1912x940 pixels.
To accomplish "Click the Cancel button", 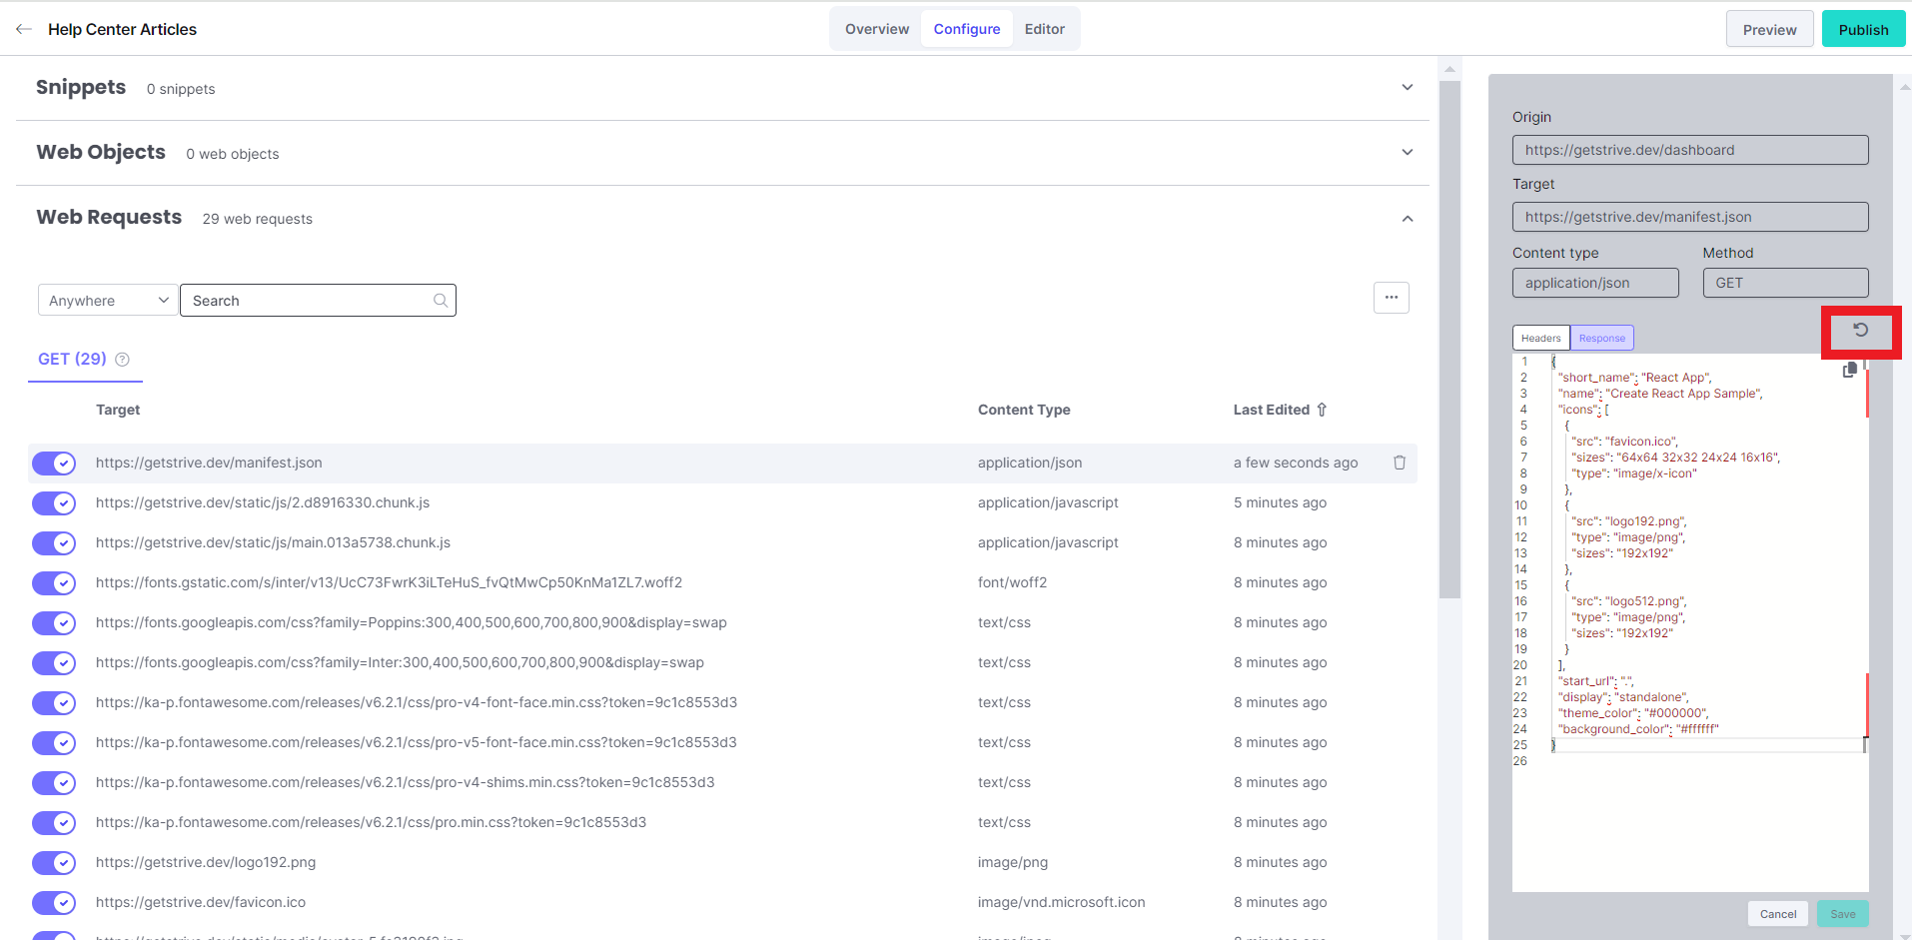I will [x=1777, y=914].
